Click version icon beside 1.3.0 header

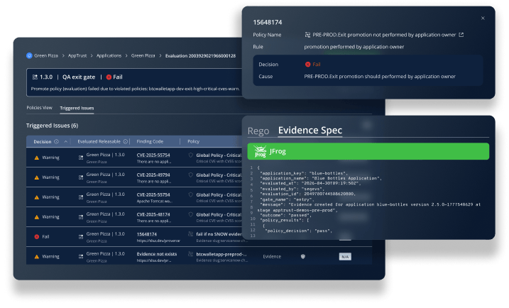click(35, 77)
